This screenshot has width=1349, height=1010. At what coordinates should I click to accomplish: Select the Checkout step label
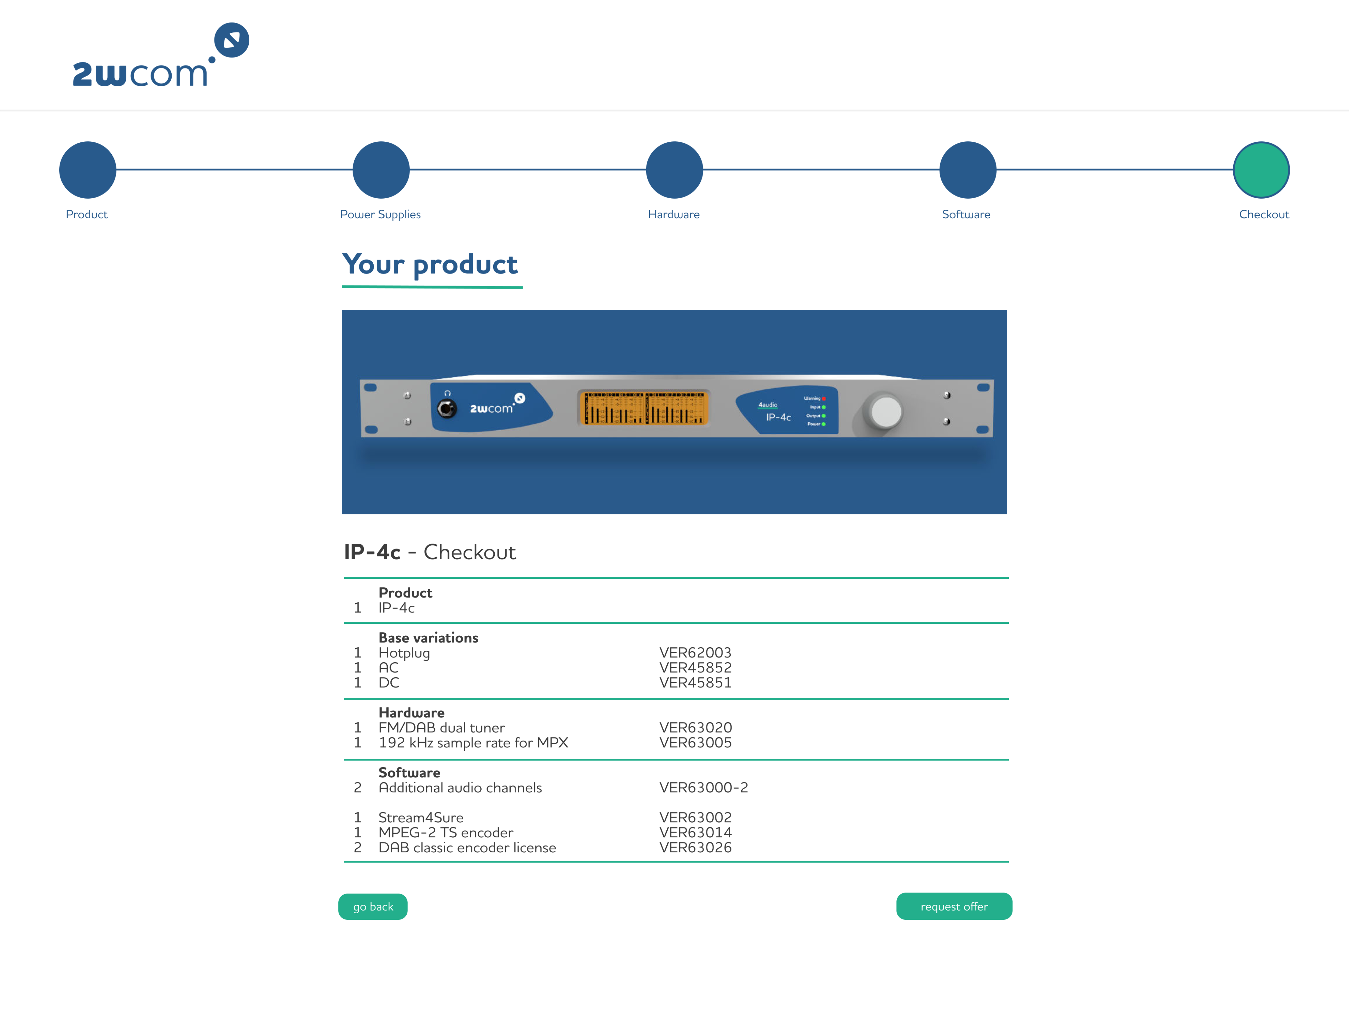[1264, 214]
